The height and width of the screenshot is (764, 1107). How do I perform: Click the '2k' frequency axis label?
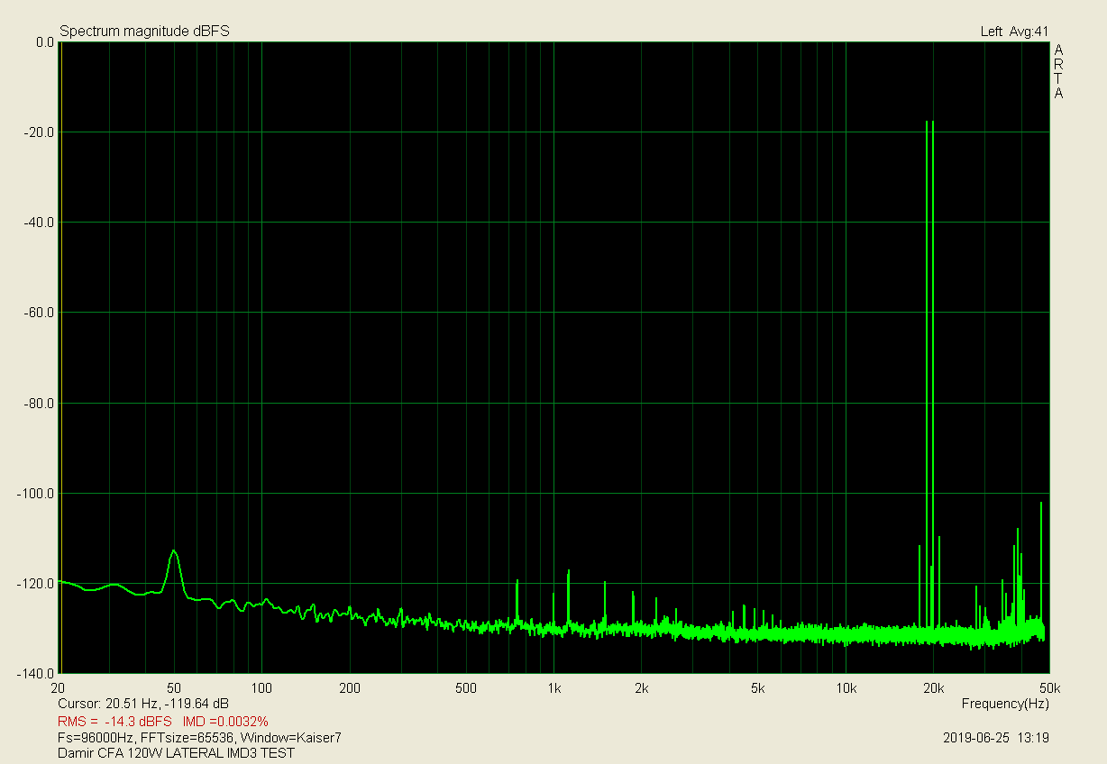(x=642, y=688)
